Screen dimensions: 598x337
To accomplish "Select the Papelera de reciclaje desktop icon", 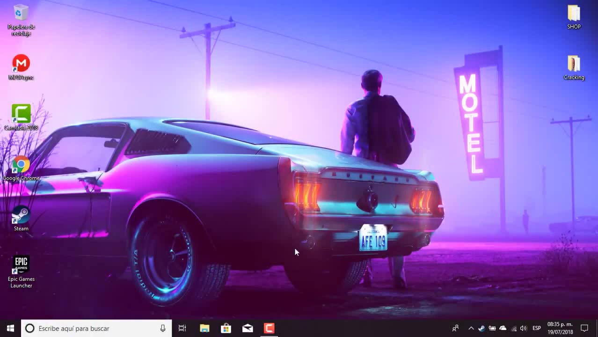I will (21, 20).
